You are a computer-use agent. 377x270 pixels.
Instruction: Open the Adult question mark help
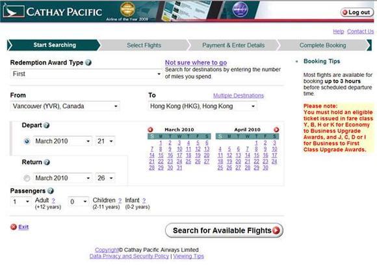pos(53,200)
